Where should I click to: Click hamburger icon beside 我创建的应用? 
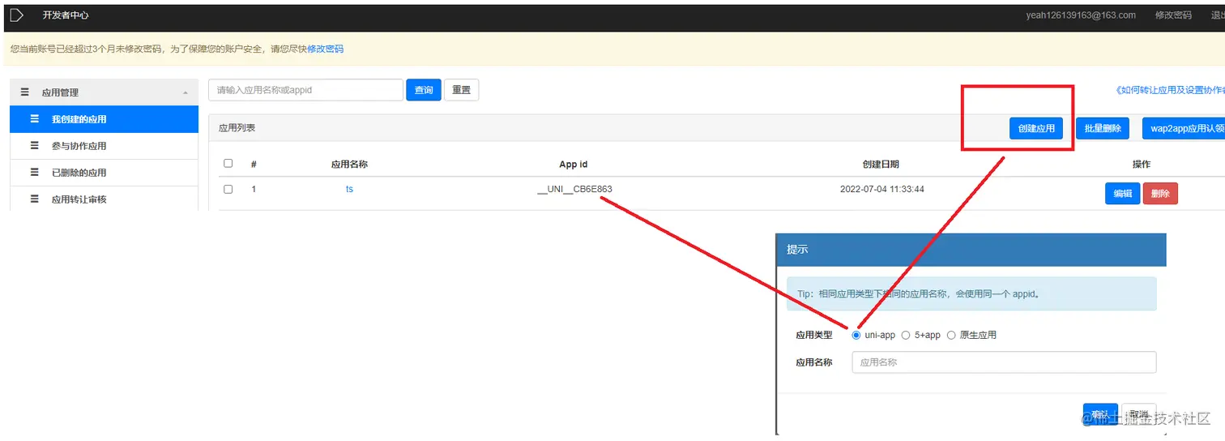34,119
